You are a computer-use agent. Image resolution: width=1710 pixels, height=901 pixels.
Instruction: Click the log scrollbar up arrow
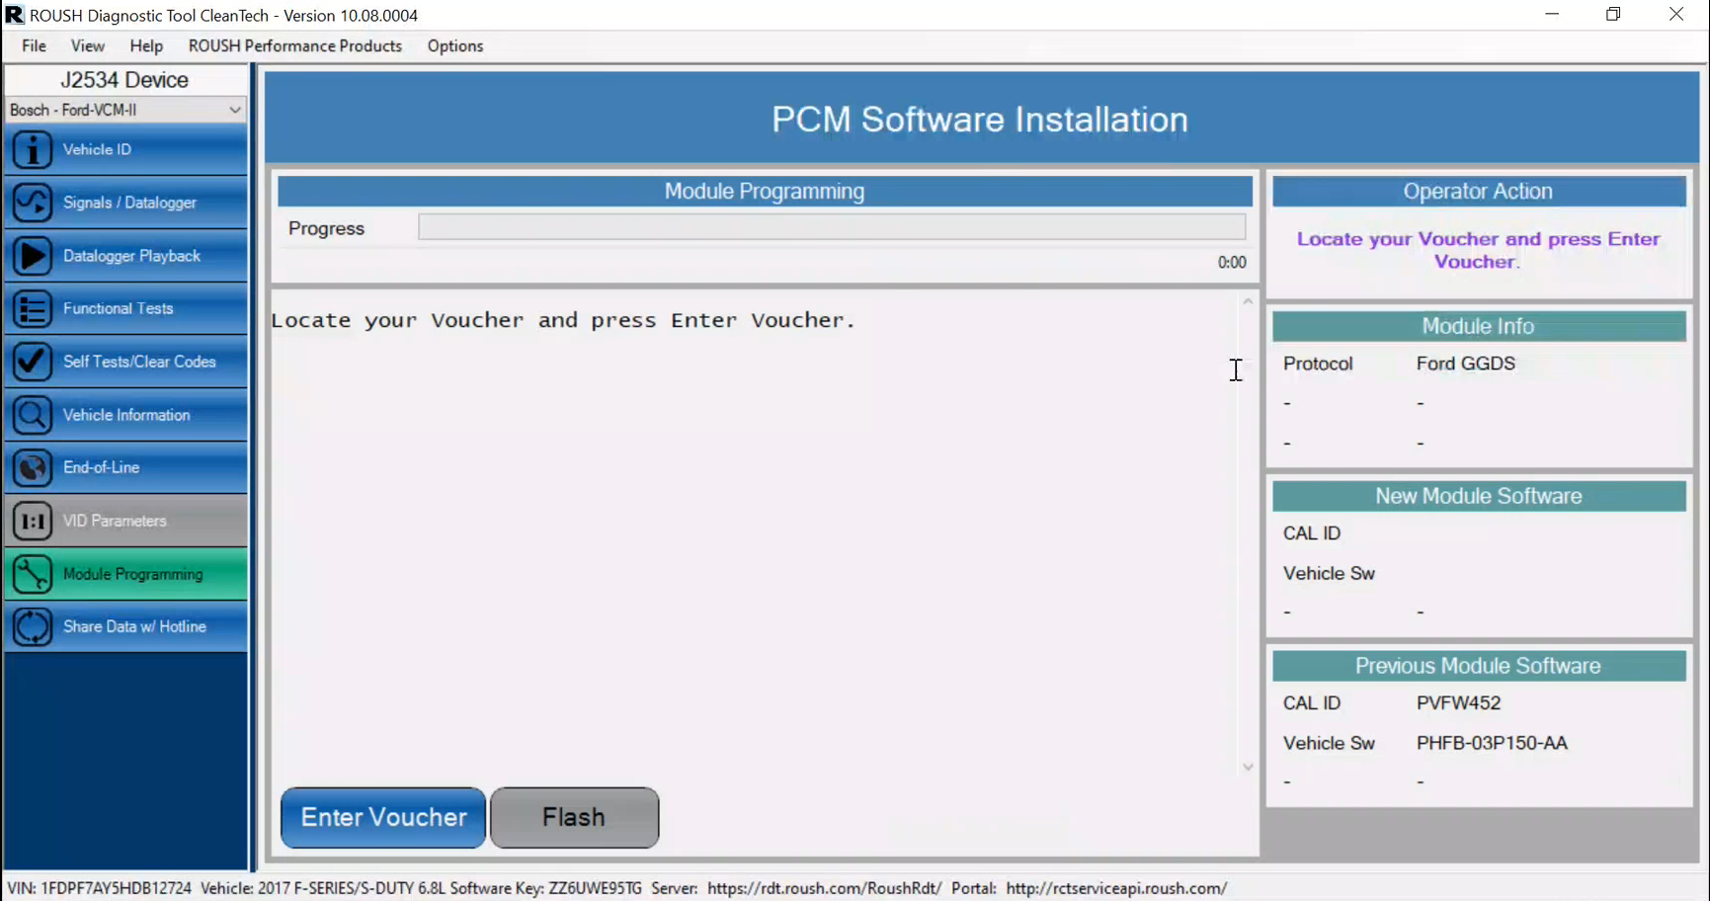[x=1248, y=301]
